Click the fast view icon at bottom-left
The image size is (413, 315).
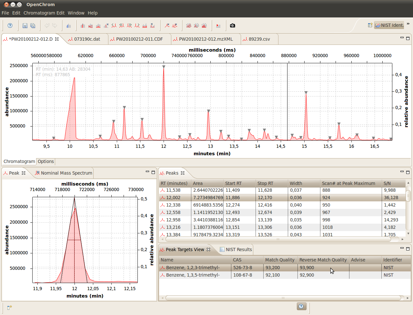[9, 308]
